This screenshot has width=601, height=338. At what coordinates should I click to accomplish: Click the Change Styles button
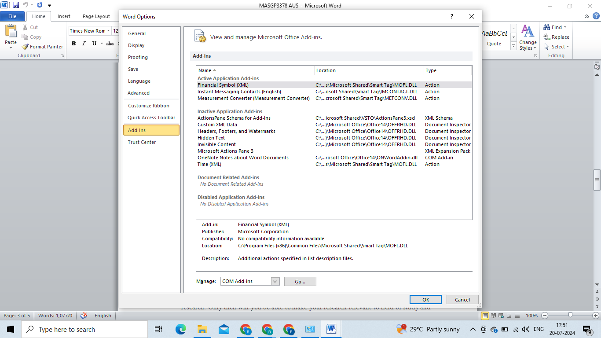[528, 38]
